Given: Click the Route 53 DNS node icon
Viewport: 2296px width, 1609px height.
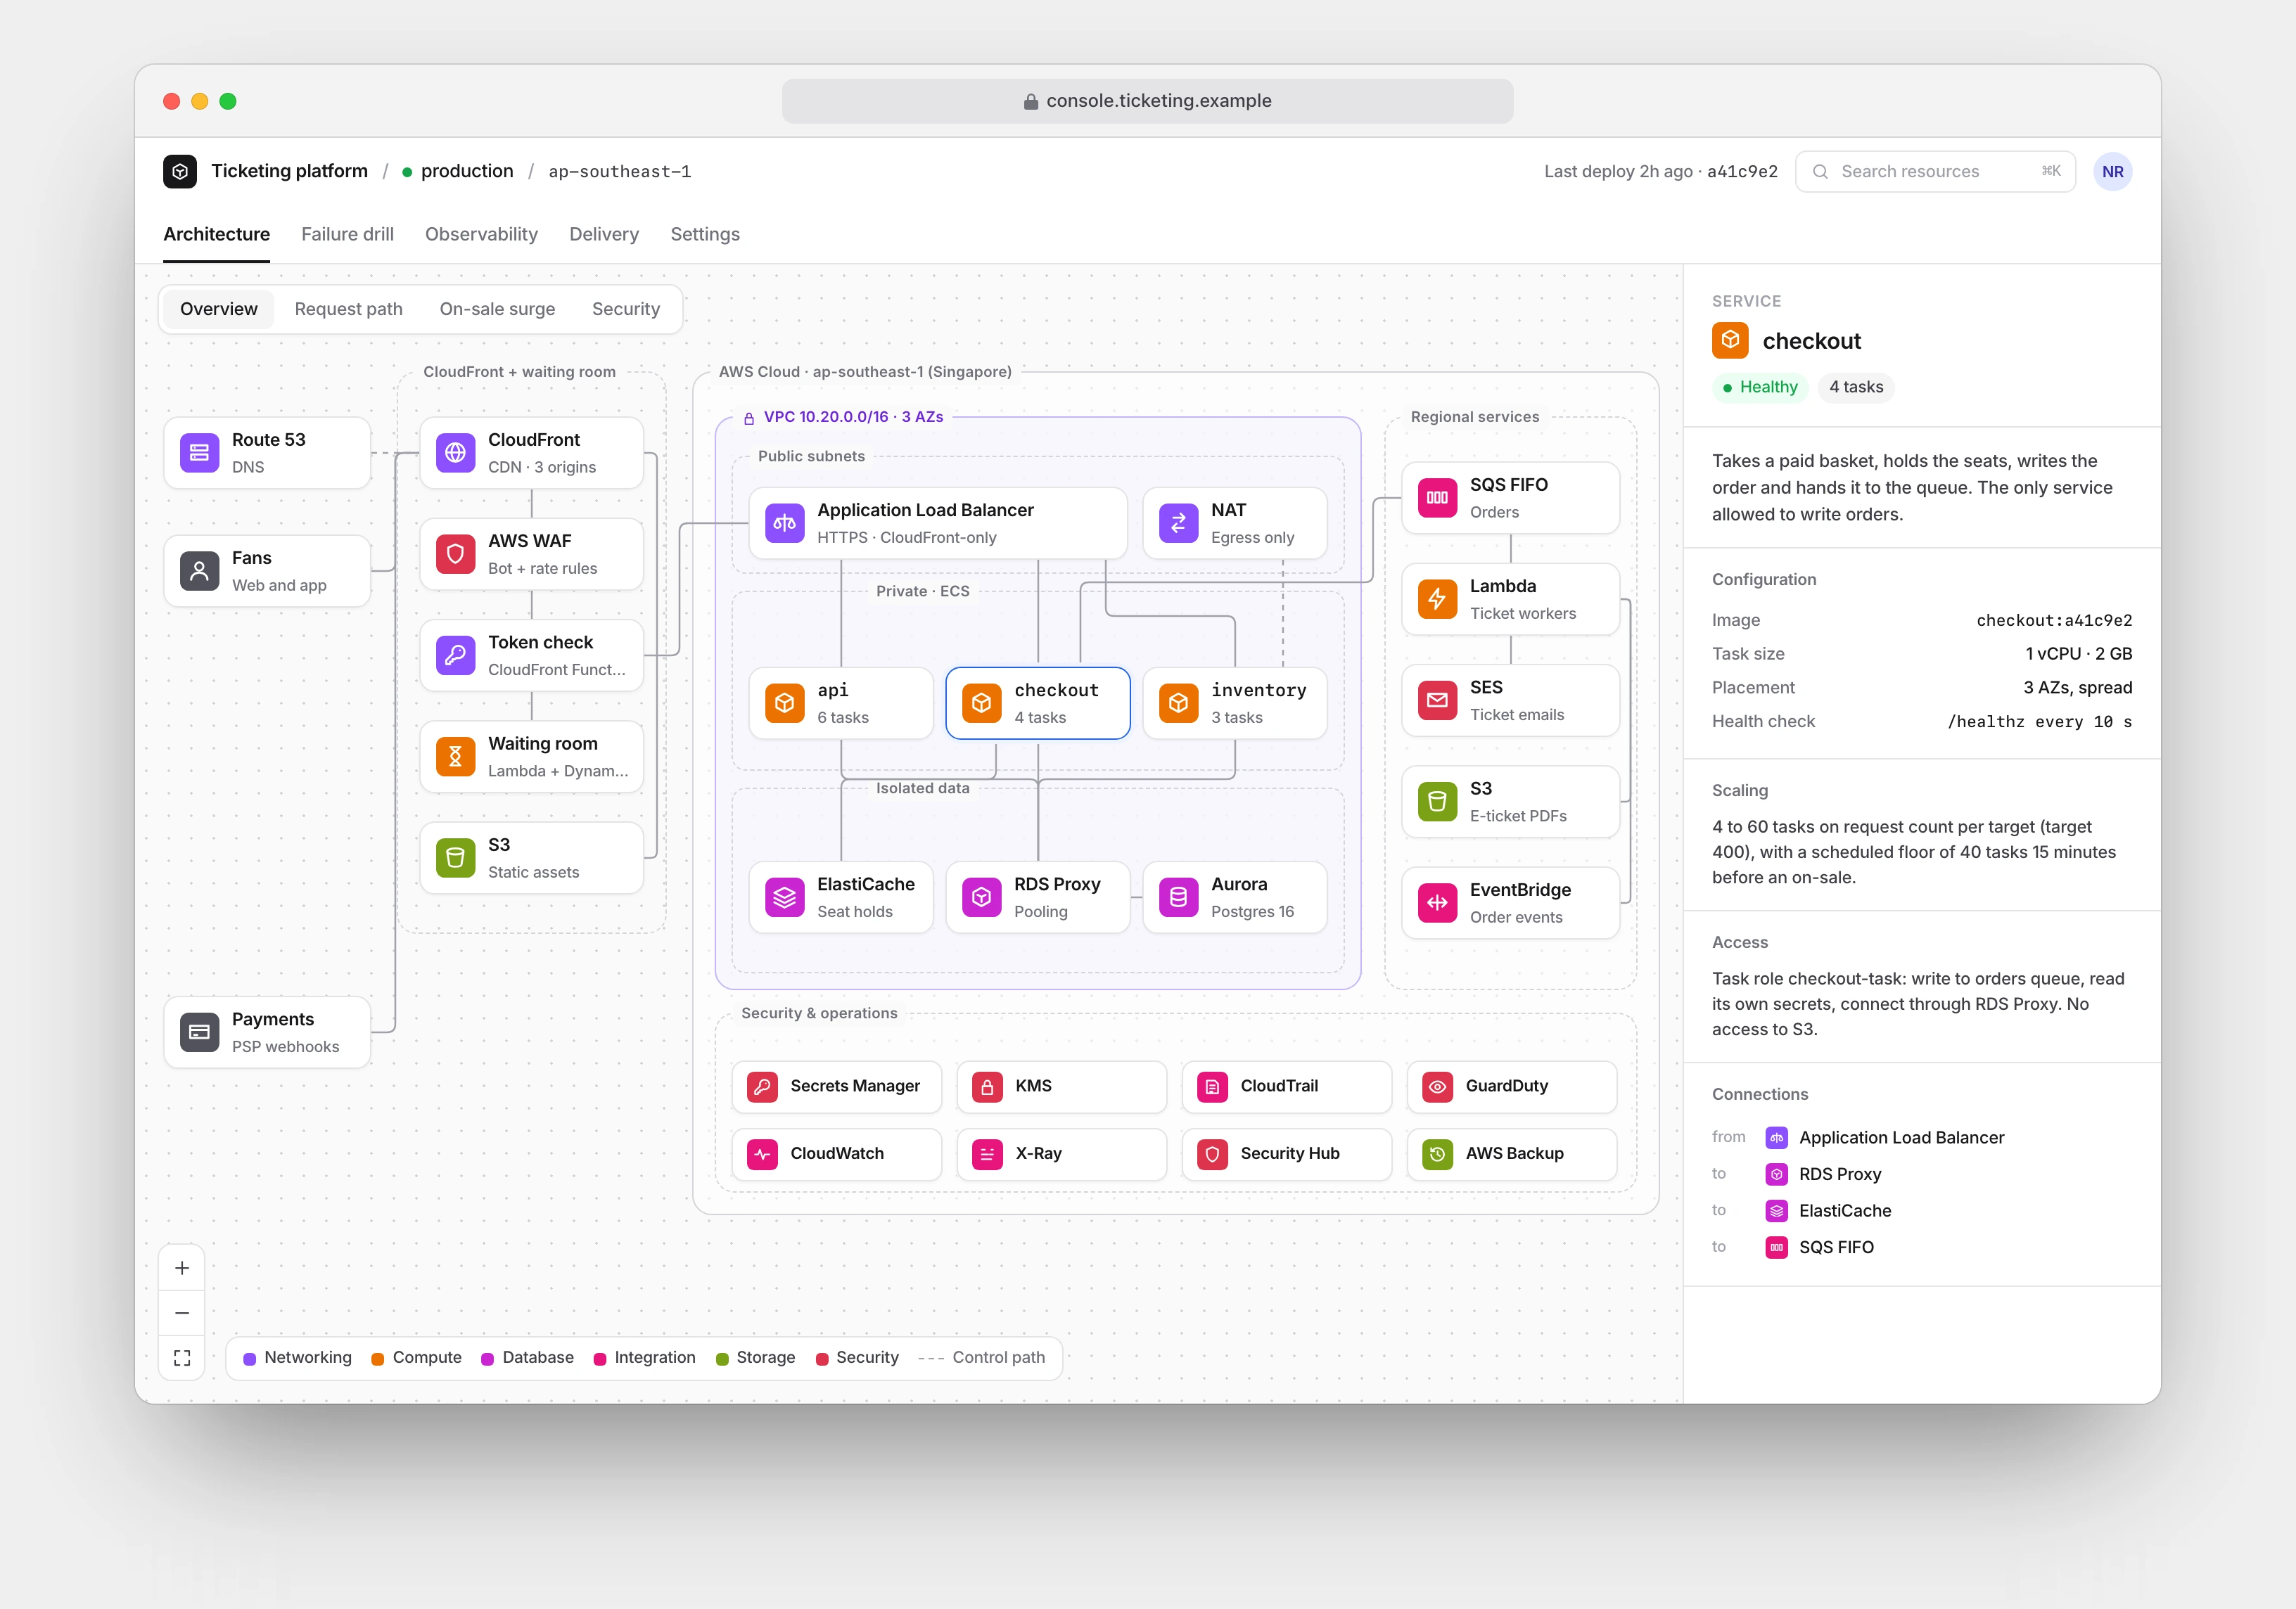Looking at the screenshot, I should [x=199, y=453].
